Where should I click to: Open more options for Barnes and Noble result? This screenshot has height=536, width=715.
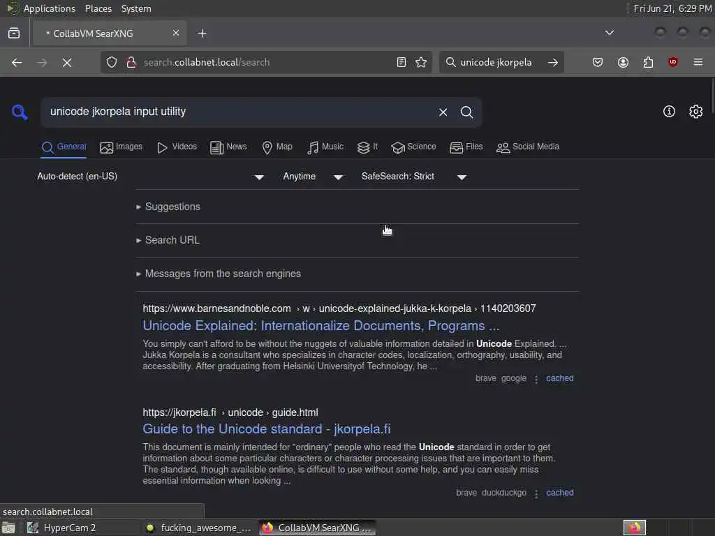pyautogui.click(x=536, y=379)
